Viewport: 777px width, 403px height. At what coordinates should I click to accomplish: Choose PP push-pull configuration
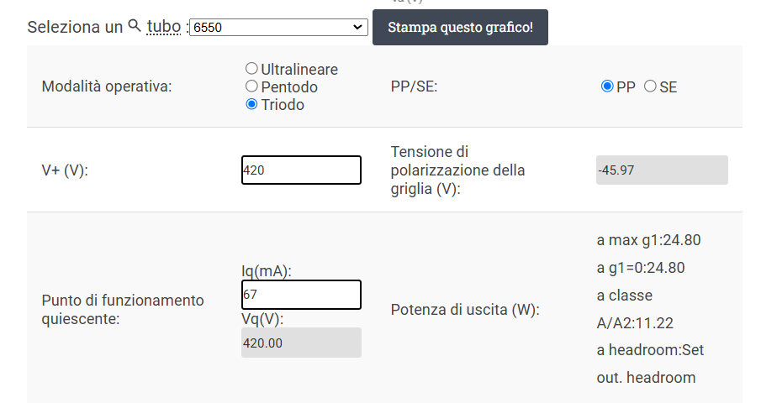(x=607, y=86)
